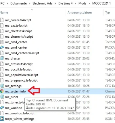This screenshot has width=115, height=123.
Task: Click the mc_cheats.ts4script file icon
Action: (x=2, y=31)
